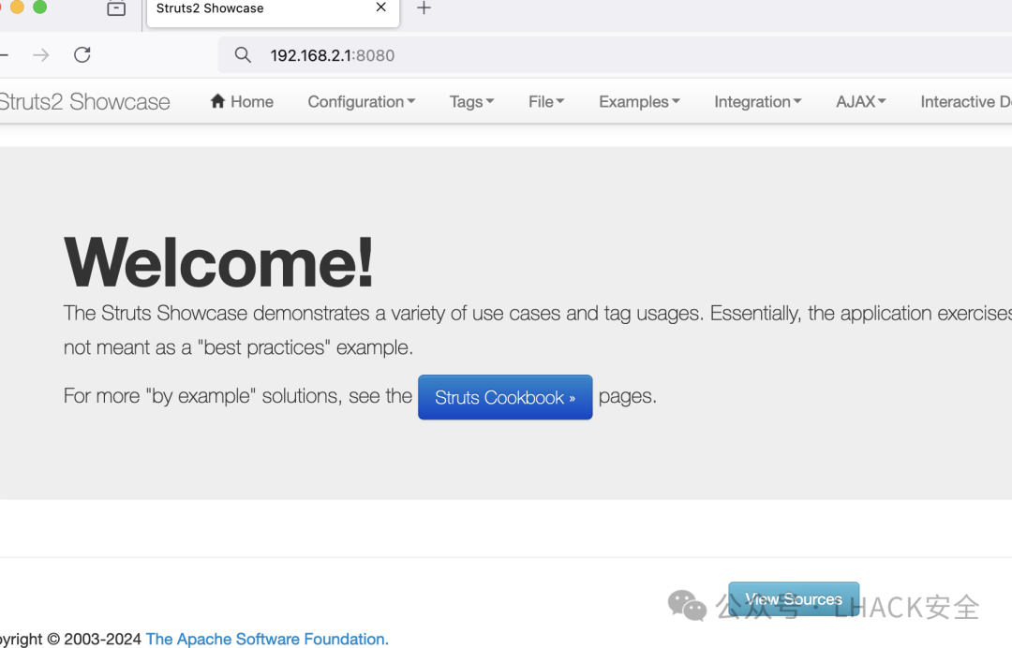Viewport: 1012px width, 648px height.
Task: Open the Interactive Demo menu item
Action: [x=965, y=102]
